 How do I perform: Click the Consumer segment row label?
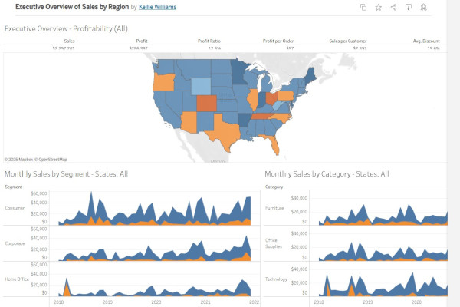click(x=15, y=207)
